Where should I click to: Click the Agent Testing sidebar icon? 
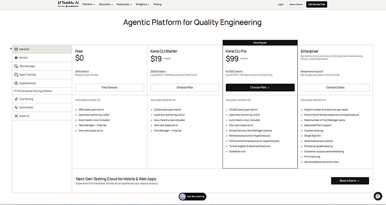[x=16, y=75]
